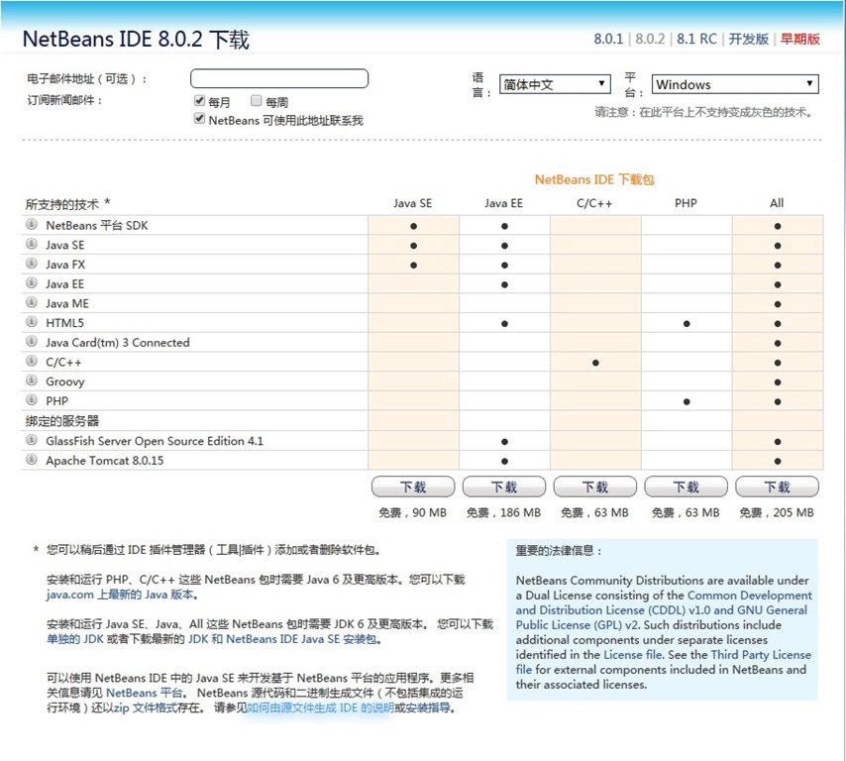The width and height of the screenshot is (846, 761).
Task: Open the 单独的 JDK link
Action: click(74, 639)
